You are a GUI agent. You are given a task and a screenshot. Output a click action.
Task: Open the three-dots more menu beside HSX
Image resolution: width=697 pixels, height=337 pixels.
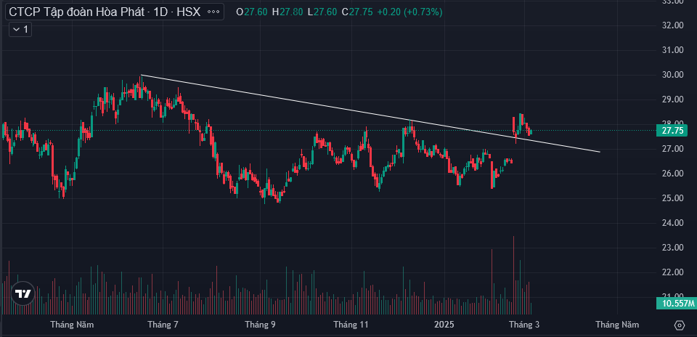(x=213, y=12)
